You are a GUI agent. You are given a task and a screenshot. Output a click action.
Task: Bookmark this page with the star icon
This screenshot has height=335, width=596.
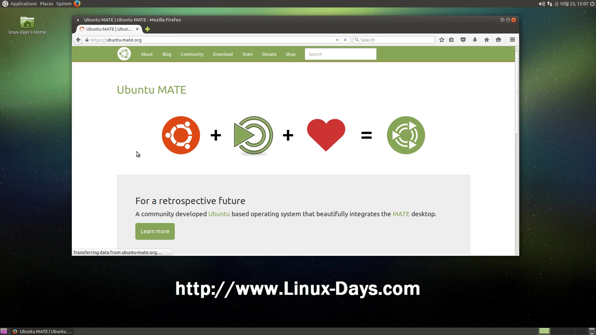(x=442, y=40)
